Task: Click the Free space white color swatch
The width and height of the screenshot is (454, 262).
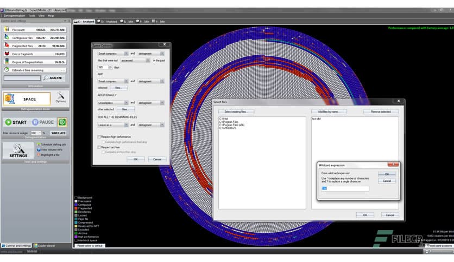Action: point(76,201)
